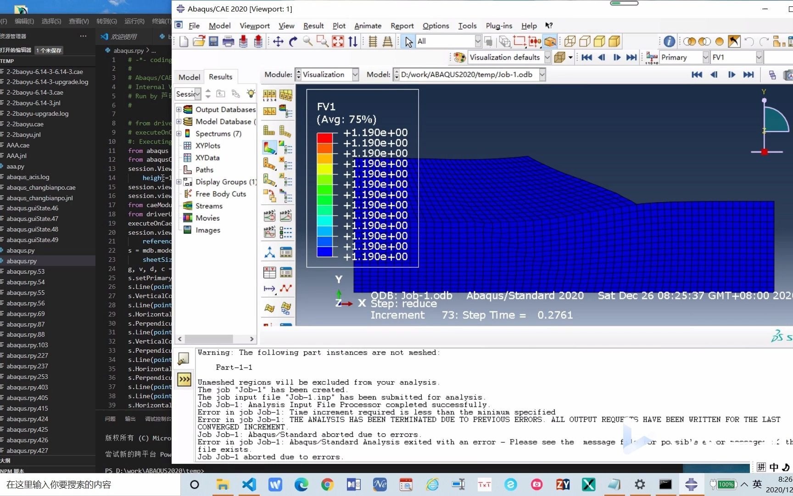The height and width of the screenshot is (496, 793).
Task: Open the Model Job-1.odb path dropdown
Action: (542, 74)
